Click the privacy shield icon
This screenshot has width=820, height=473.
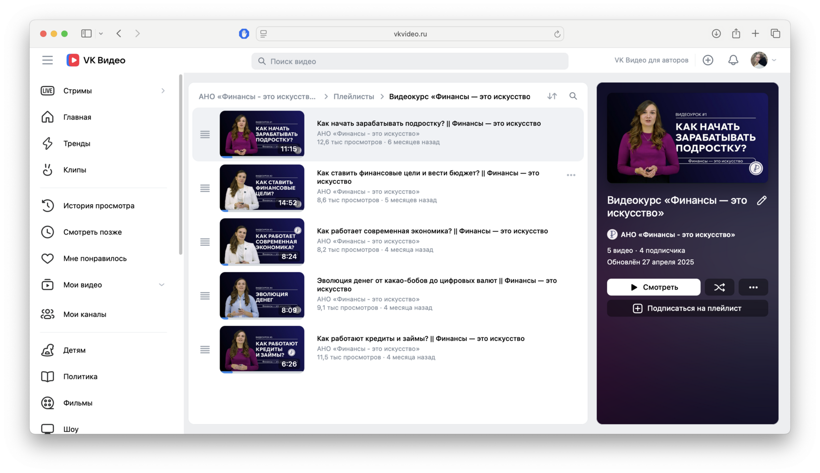[x=244, y=34]
